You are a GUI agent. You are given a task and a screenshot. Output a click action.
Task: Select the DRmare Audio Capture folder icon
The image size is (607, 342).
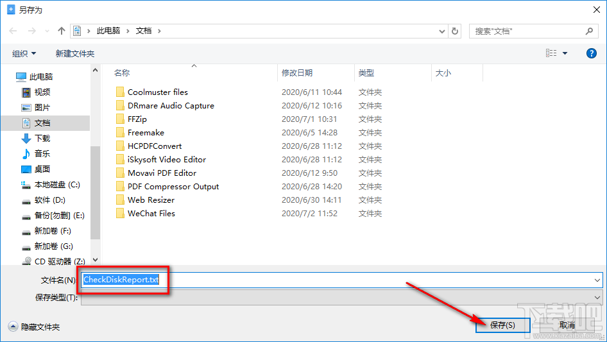click(x=120, y=105)
